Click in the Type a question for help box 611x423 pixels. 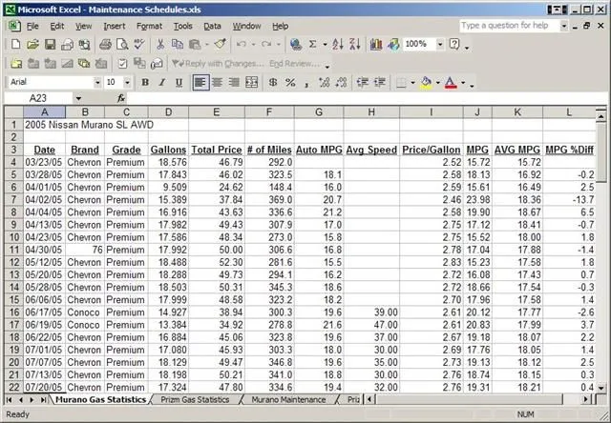click(x=509, y=26)
